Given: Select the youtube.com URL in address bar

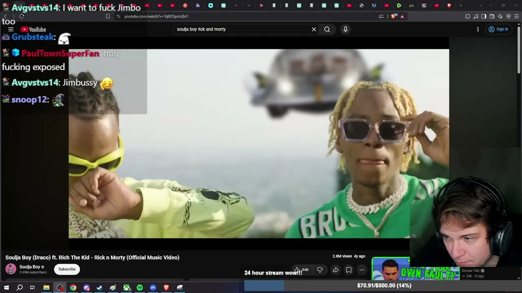Looking at the screenshot, I should 156,16.
